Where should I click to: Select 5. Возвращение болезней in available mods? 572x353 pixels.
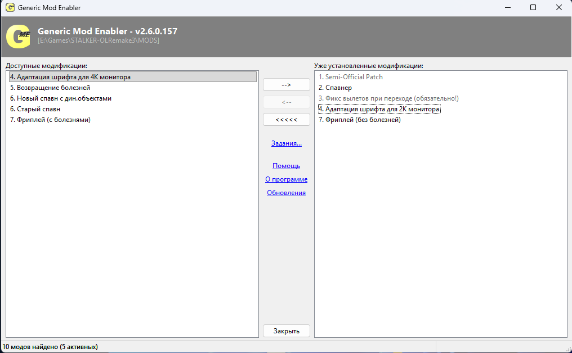(50, 88)
